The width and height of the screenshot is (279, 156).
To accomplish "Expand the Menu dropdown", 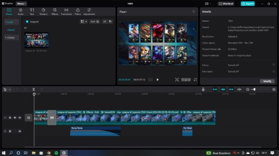I will 21,3.
